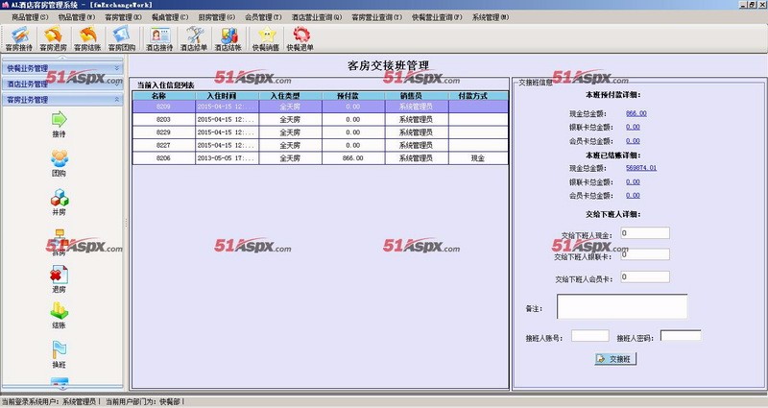Open the 物品管理(W) menu

(x=77, y=17)
